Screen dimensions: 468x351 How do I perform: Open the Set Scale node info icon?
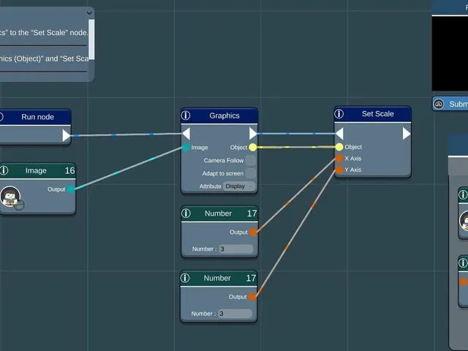click(x=339, y=114)
